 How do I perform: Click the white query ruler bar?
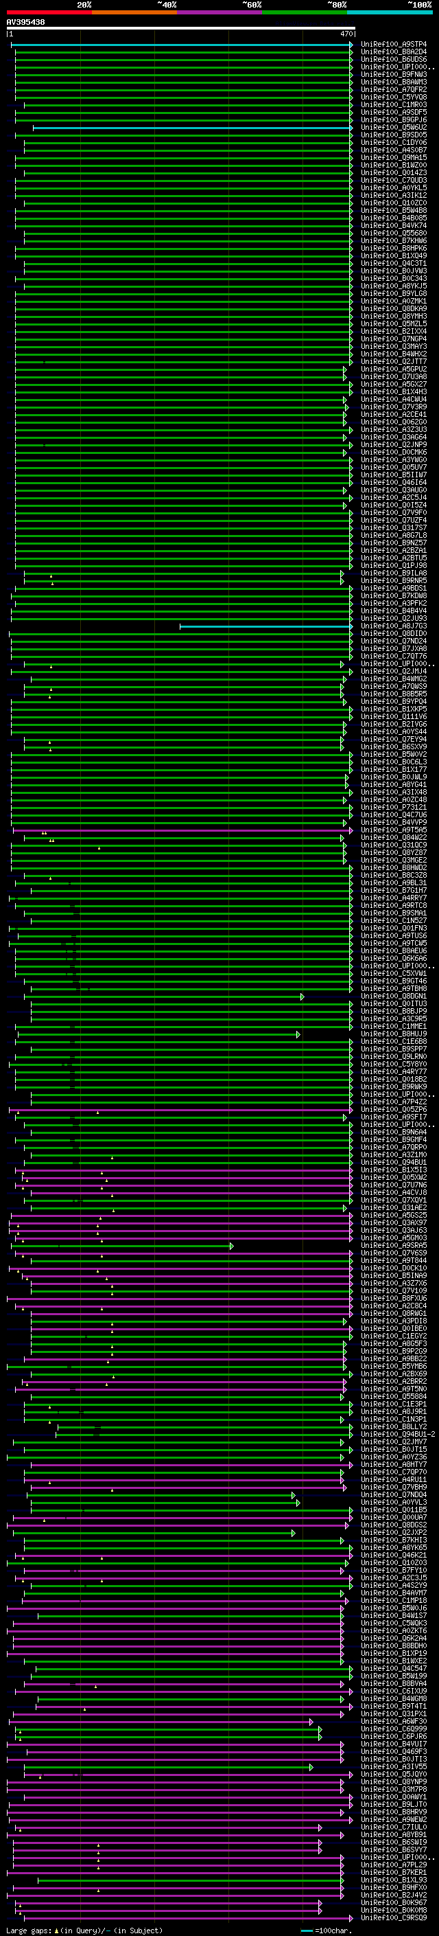pyautogui.click(x=181, y=29)
